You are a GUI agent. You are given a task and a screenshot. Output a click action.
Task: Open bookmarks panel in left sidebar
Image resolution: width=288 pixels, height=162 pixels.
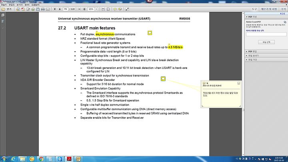point(3,22)
